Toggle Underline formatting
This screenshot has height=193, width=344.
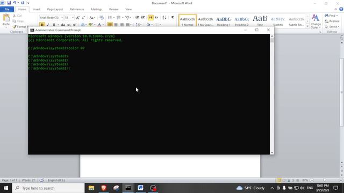pyautogui.click(x=54, y=25)
